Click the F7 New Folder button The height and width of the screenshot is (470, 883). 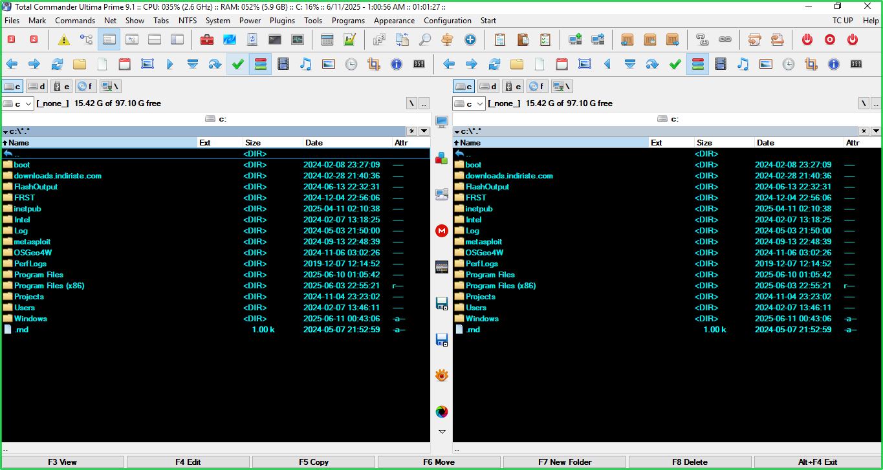click(x=565, y=462)
